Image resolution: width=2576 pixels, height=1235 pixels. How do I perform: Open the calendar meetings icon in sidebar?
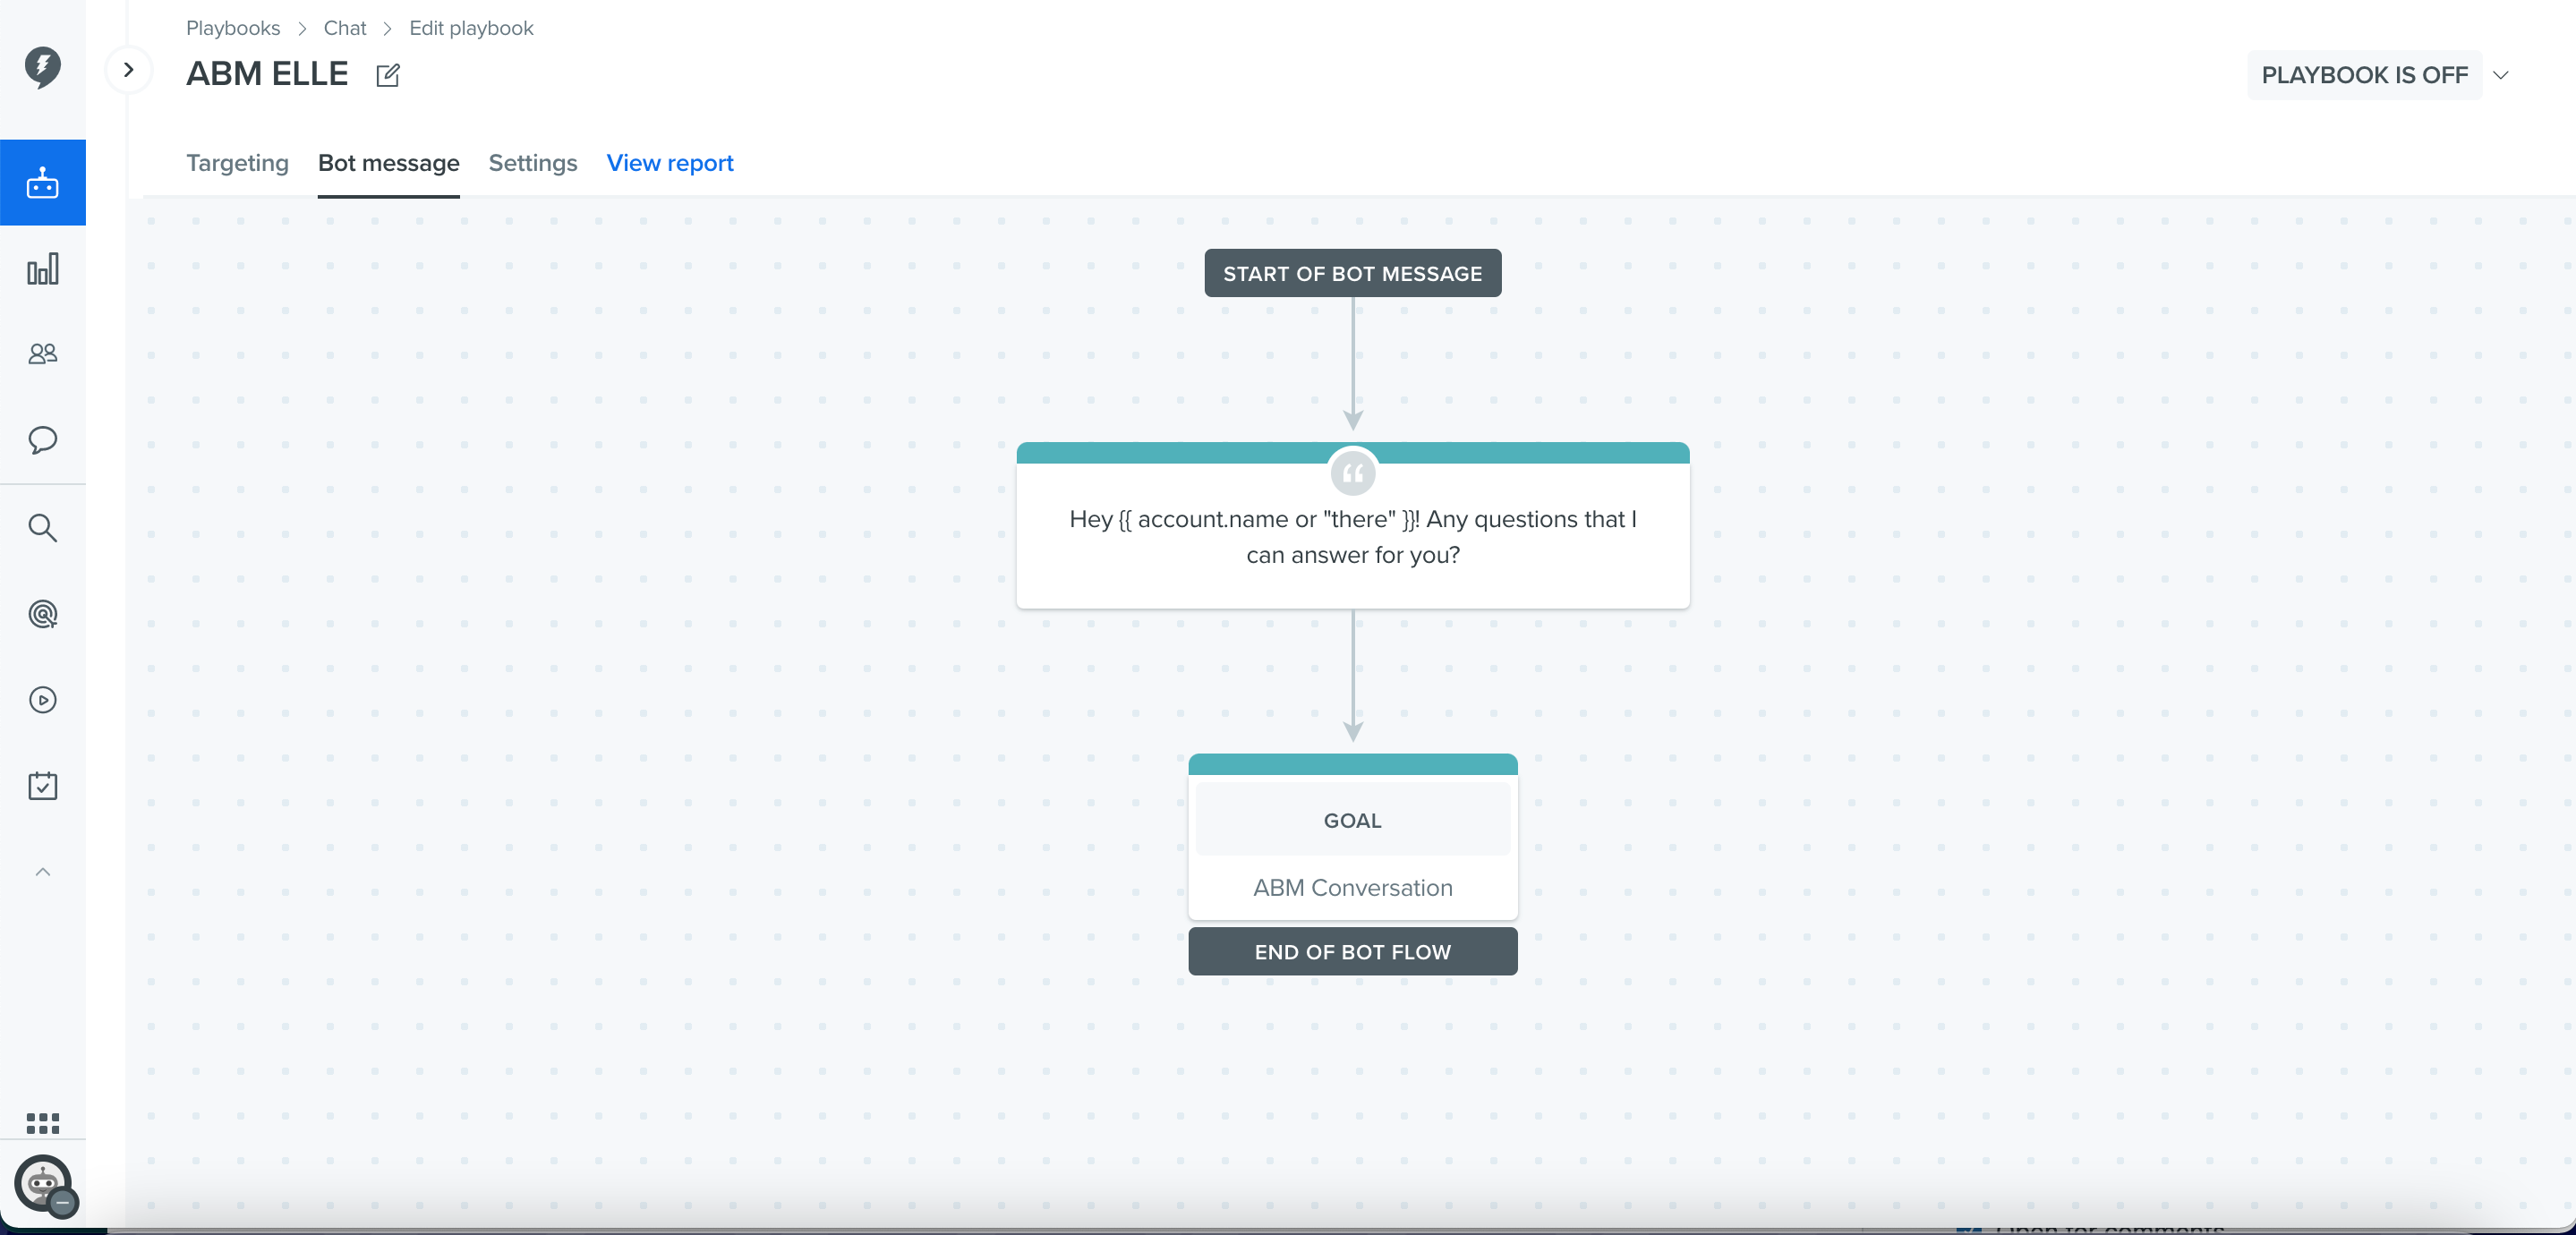[x=42, y=786]
